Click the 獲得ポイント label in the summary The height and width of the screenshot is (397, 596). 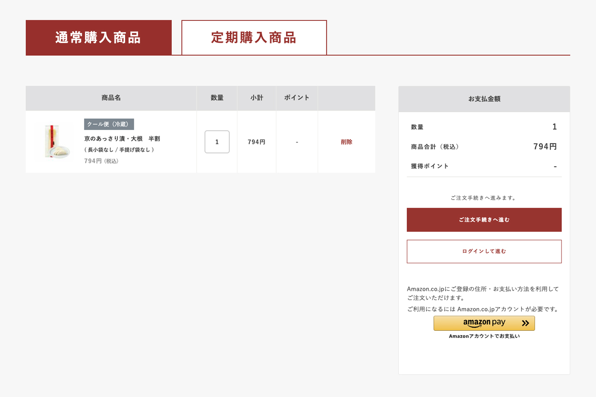click(430, 166)
